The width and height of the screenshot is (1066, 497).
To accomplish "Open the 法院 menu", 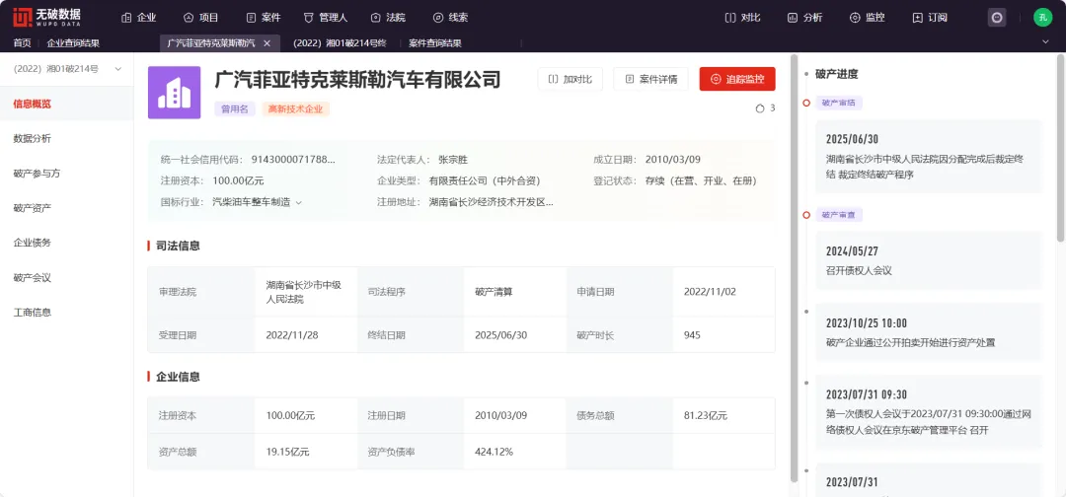I will click(388, 18).
